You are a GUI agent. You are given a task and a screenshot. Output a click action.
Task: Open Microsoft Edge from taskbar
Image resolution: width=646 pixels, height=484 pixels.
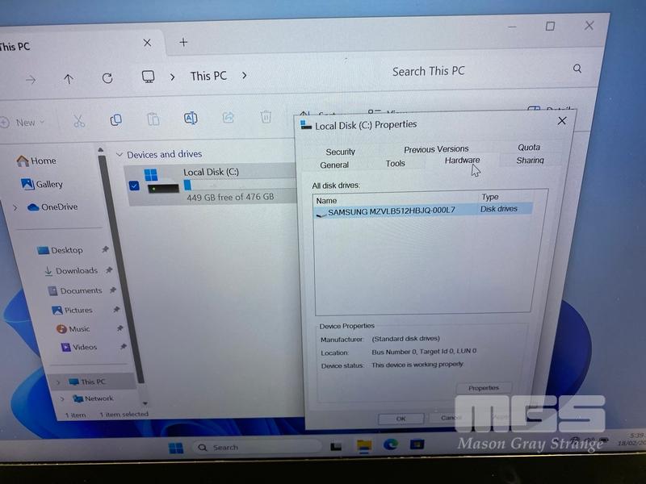[390, 444]
